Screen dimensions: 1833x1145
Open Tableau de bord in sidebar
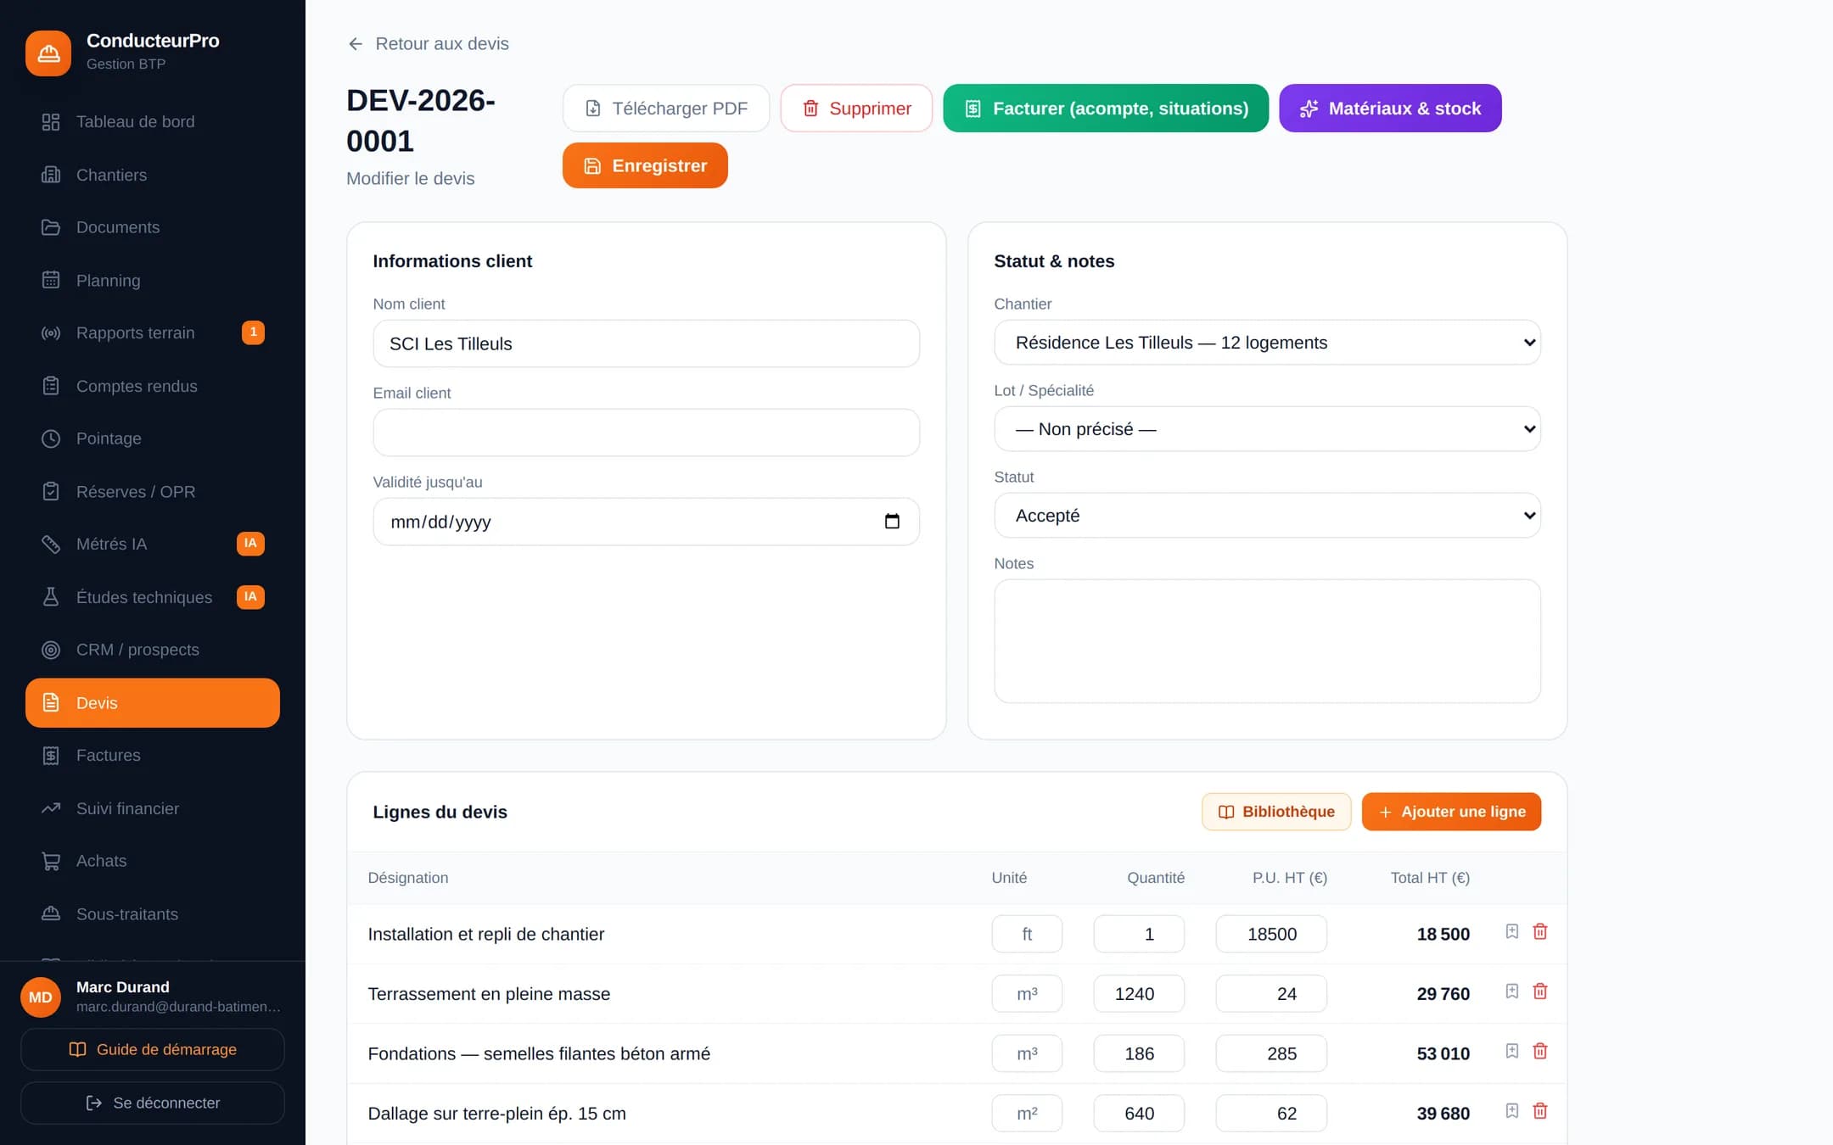tap(153, 122)
